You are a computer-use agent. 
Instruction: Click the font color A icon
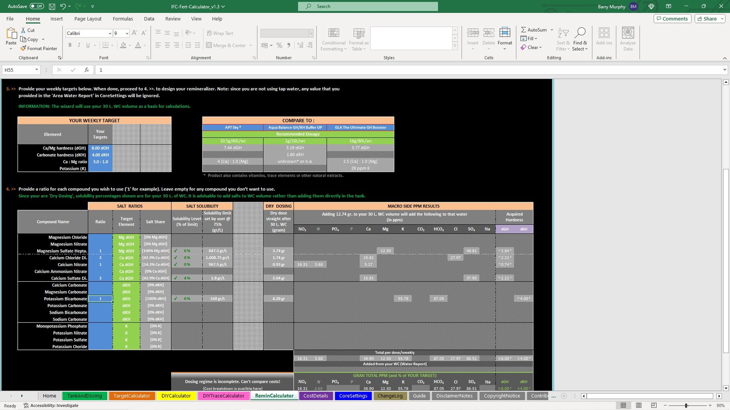pyautogui.click(x=138, y=45)
